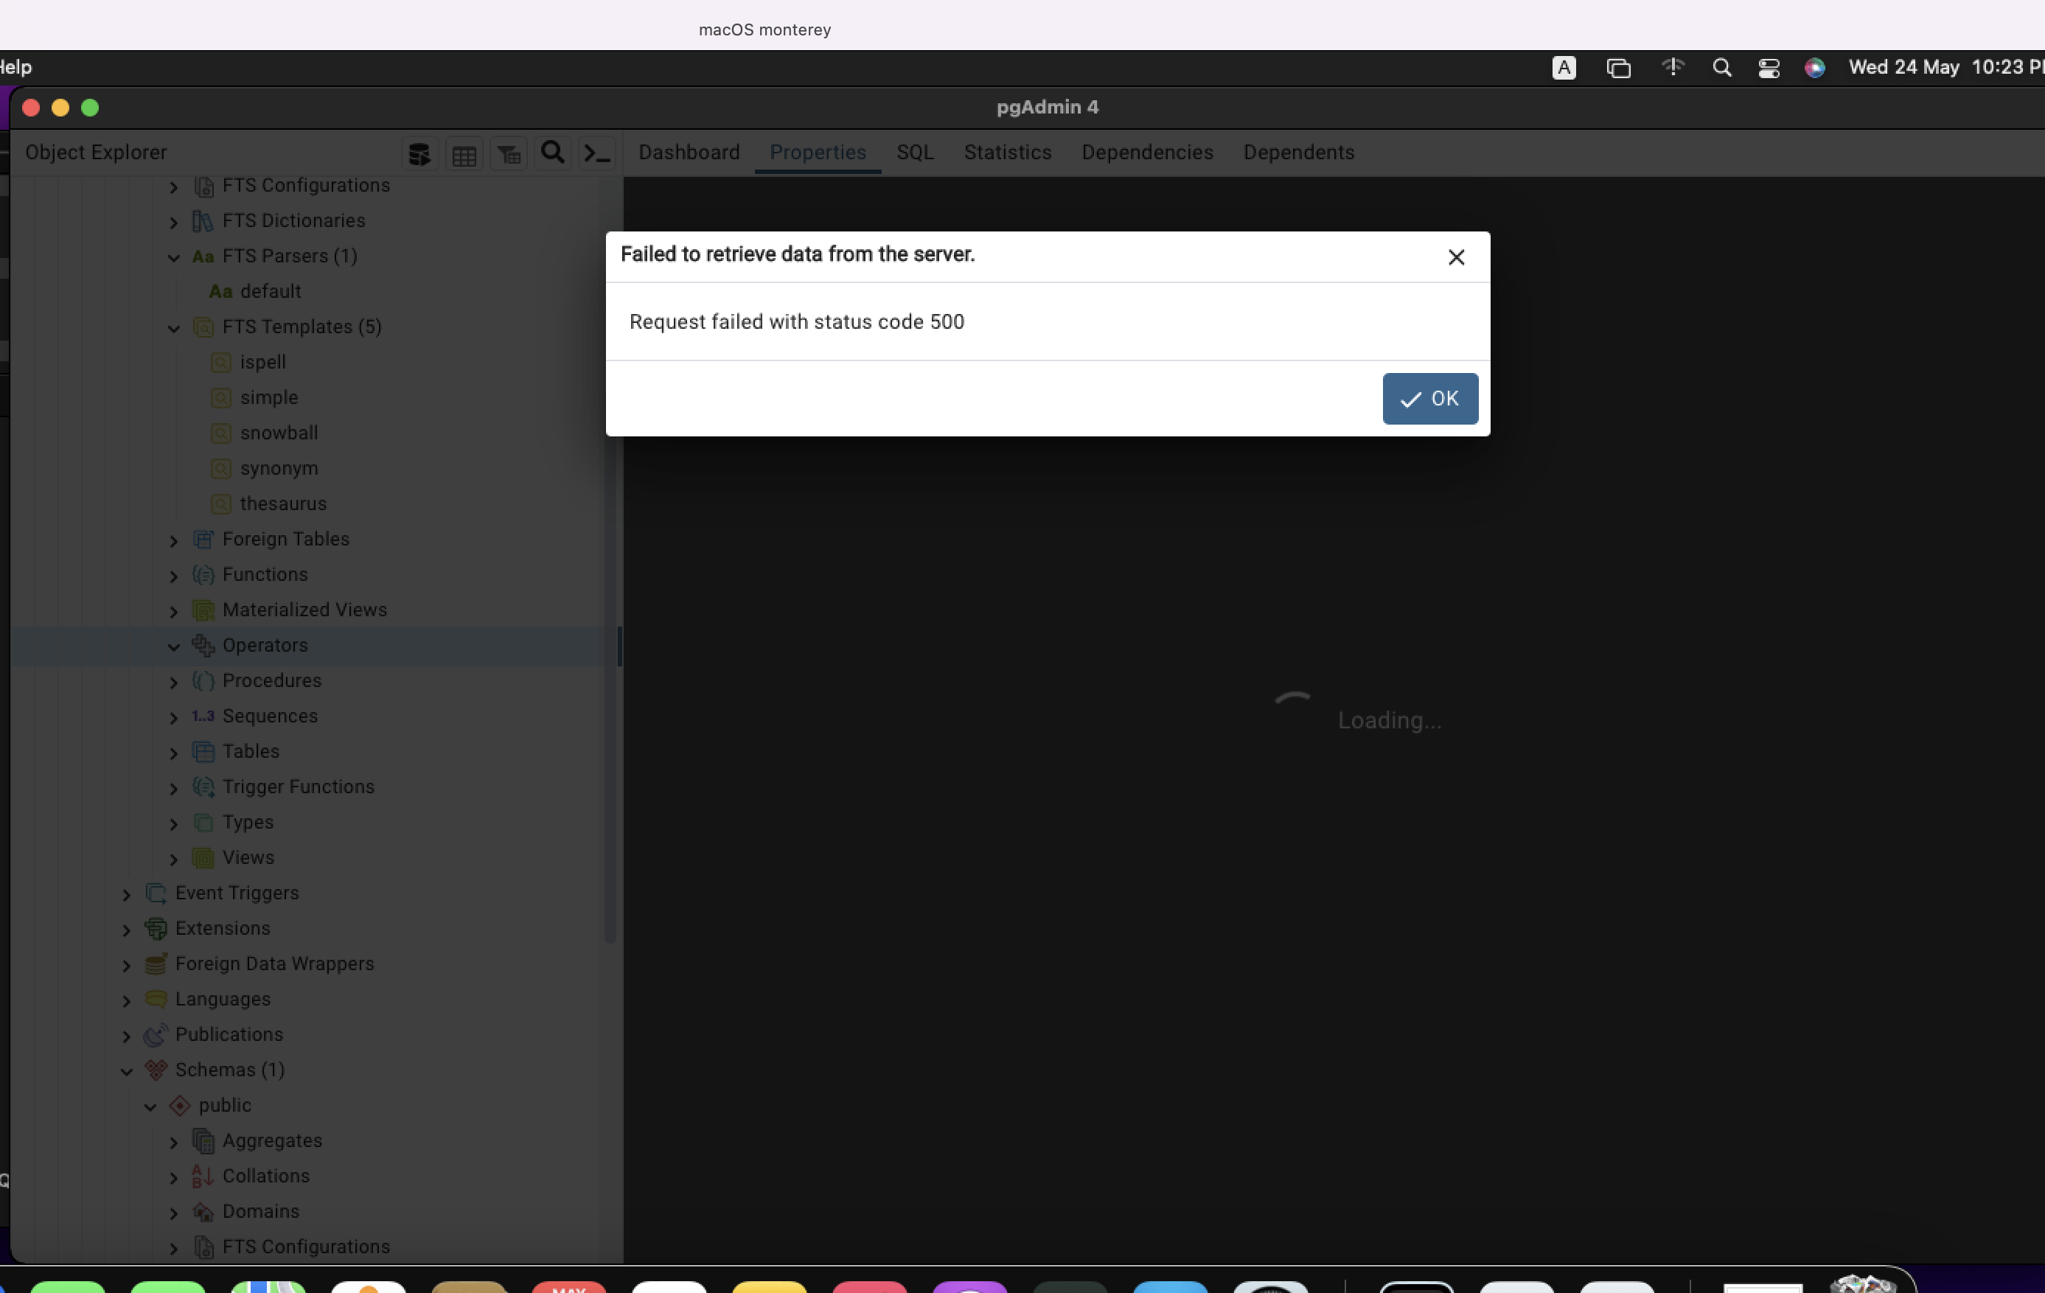Open the search objects magnifier icon
Screen dimensions: 2045x1293
[552, 153]
